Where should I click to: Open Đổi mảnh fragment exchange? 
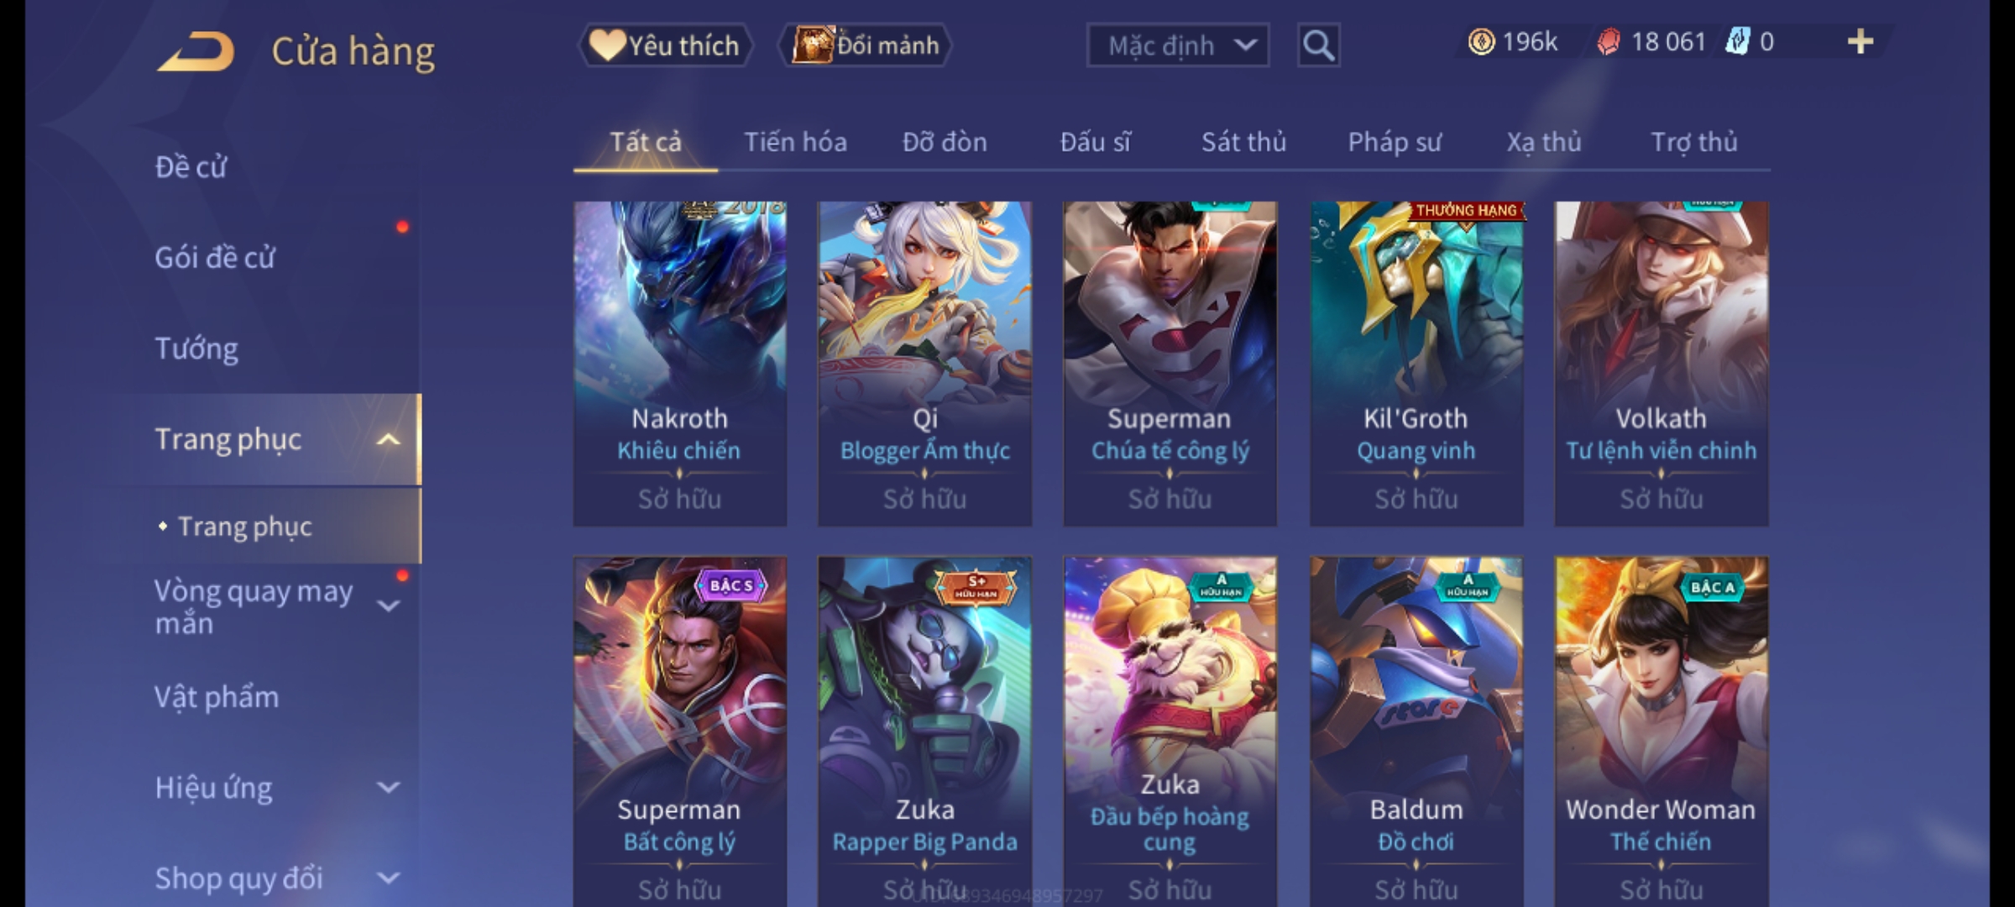(x=865, y=45)
